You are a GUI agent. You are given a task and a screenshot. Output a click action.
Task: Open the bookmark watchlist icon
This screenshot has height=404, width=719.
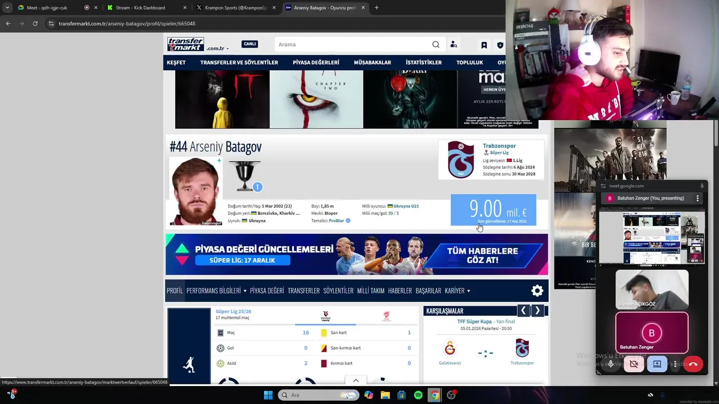tap(484, 45)
